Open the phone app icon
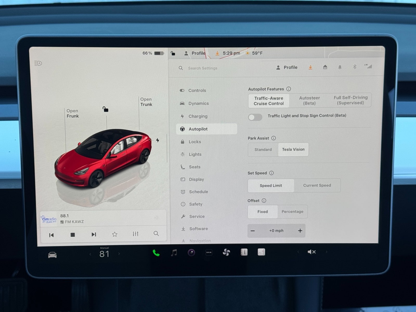This screenshot has height=312, width=416. point(156,253)
